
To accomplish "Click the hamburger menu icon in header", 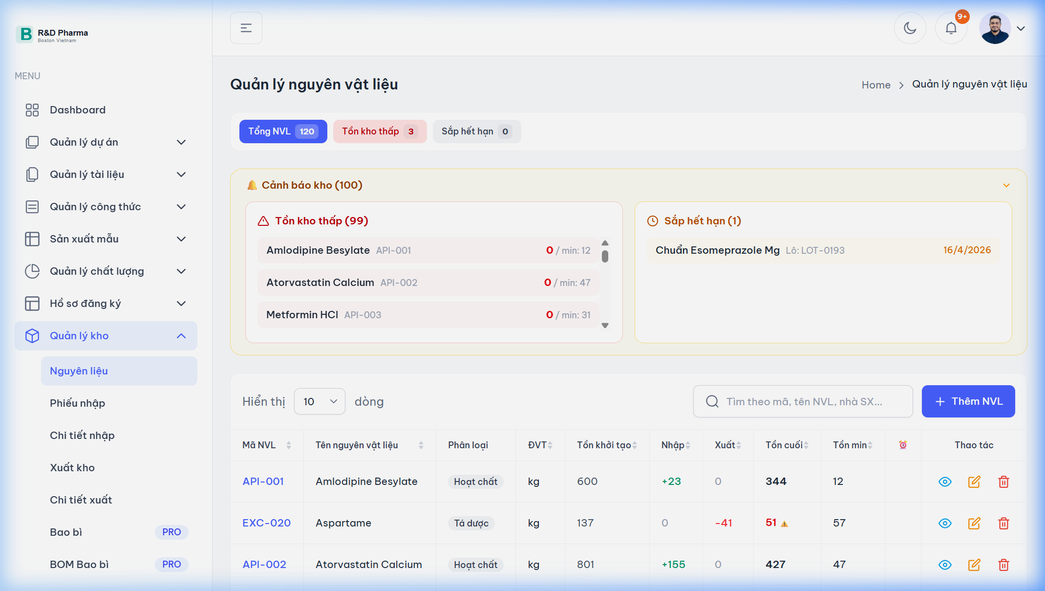I will pyautogui.click(x=246, y=28).
